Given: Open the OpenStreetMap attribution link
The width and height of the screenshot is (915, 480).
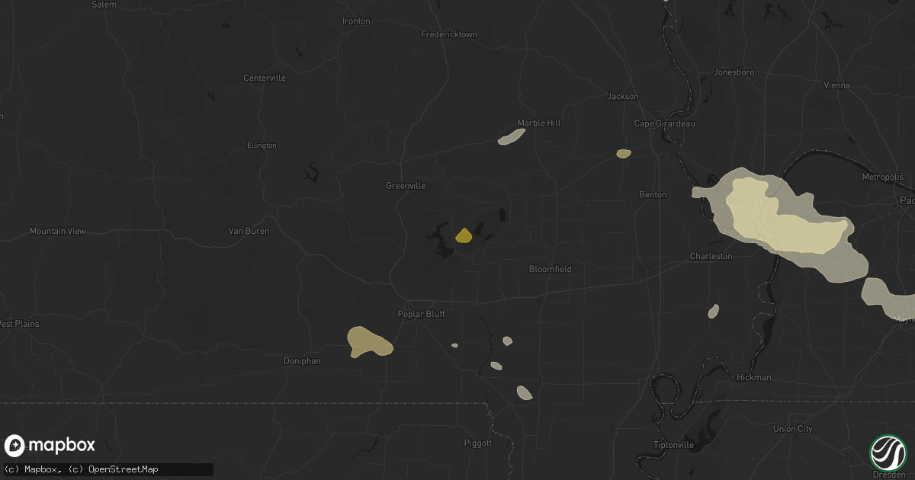Looking at the screenshot, I should (124, 469).
